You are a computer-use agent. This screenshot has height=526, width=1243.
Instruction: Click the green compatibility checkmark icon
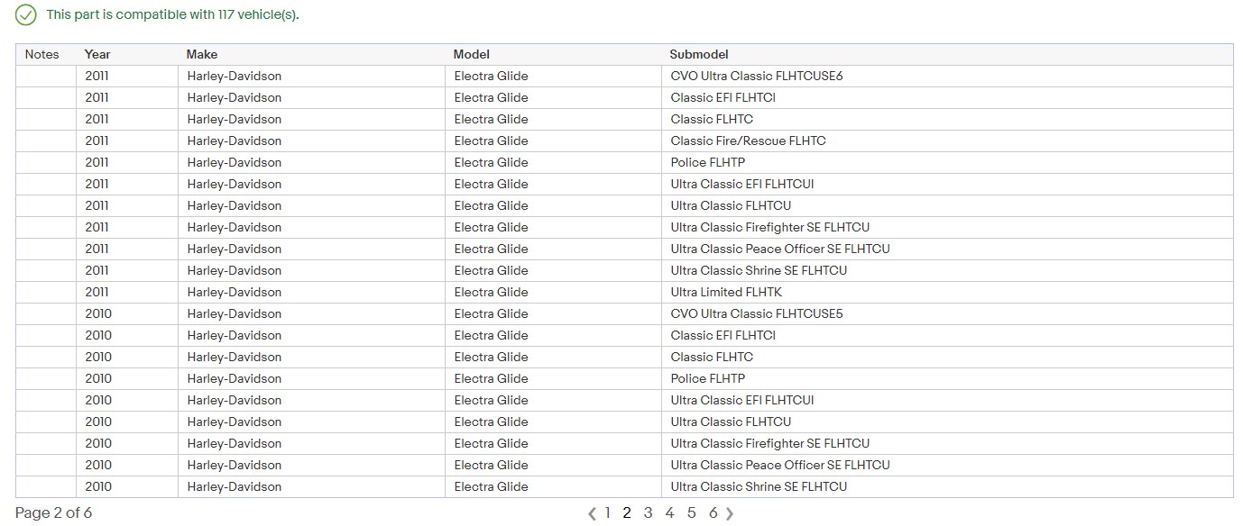[x=26, y=14]
